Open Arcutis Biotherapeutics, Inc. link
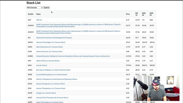Screen dimensions: 183x103 pos(51,74)
